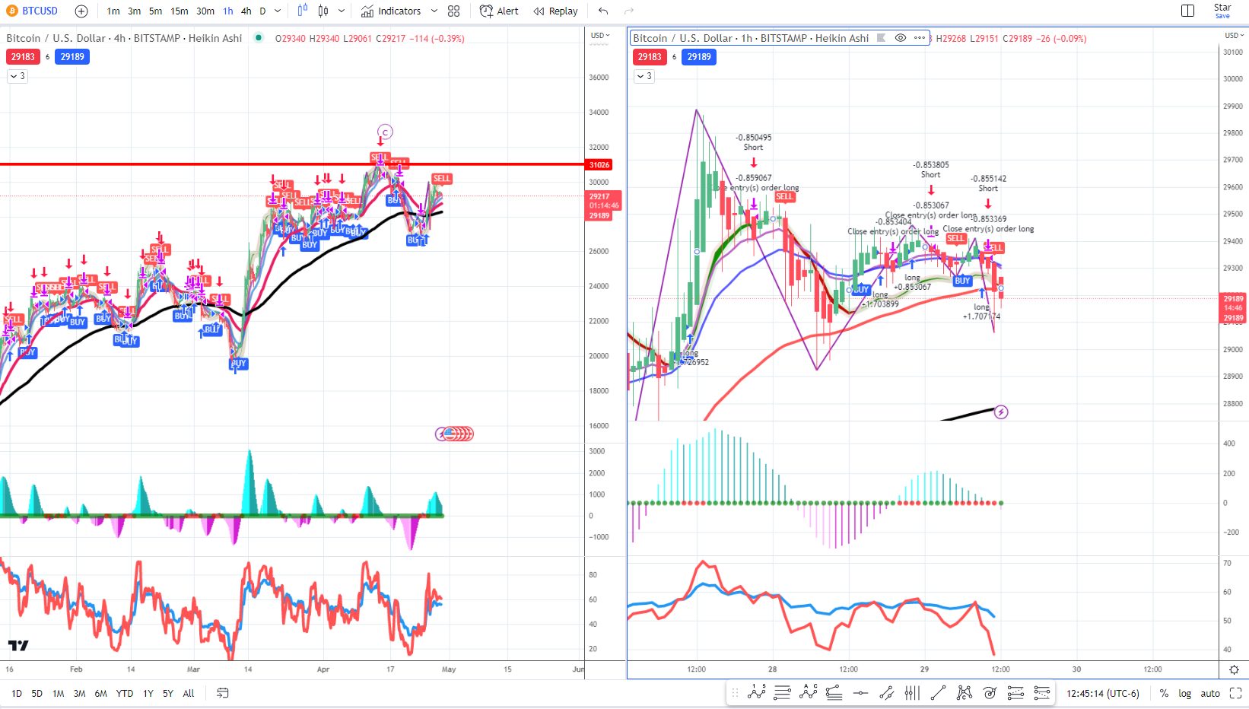Redo the chart action
This screenshot has width=1249, height=709.
click(x=629, y=11)
